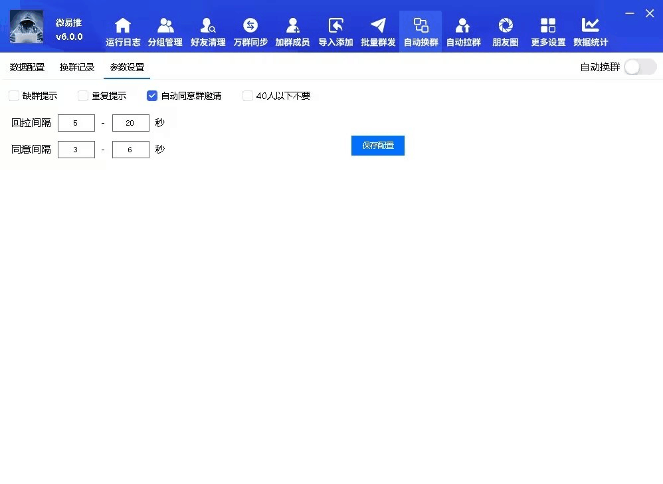This screenshot has width=663, height=484.
Task: Select 批量群发 paper plane icon
Action: pos(378,27)
